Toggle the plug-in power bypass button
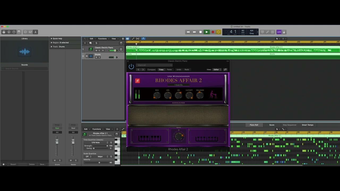Image resolution: width=340 pixels, height=191 pixels. [x=131, y=66]
